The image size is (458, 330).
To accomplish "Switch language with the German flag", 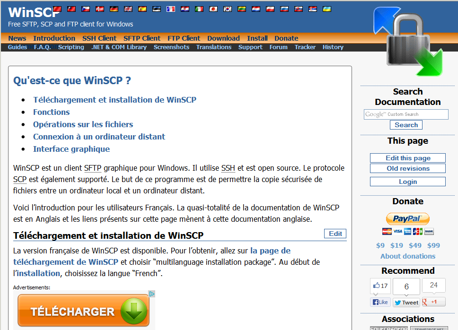I will pyautogui.click(x=114, y=9).
